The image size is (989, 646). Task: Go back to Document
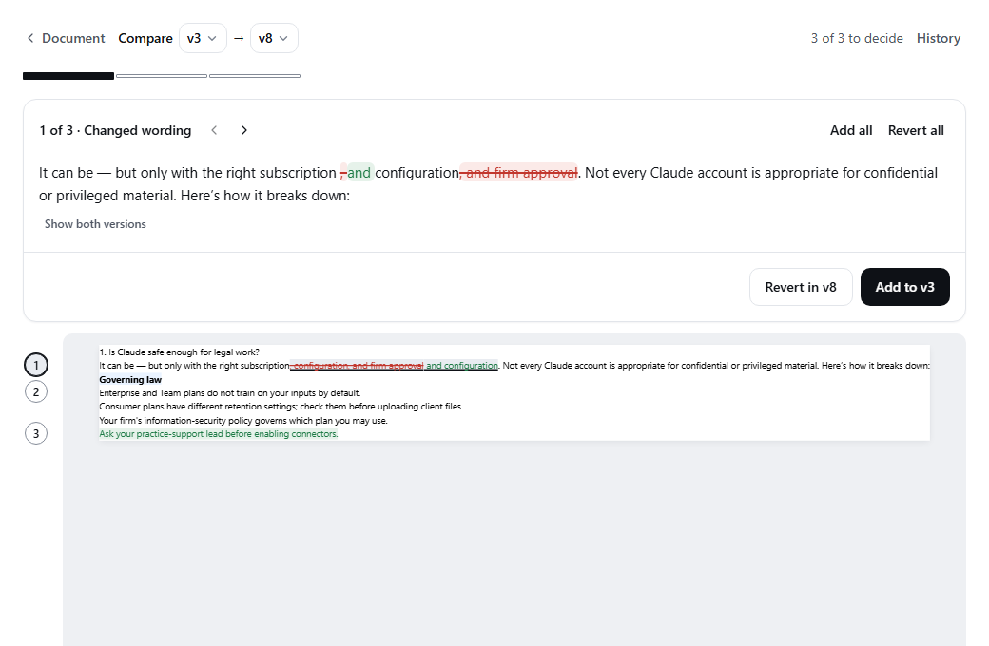point(66,38)
